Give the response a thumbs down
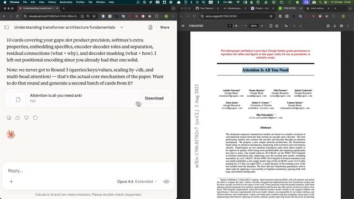Viewport: 354px width, 199px height. tap(27, 118)
